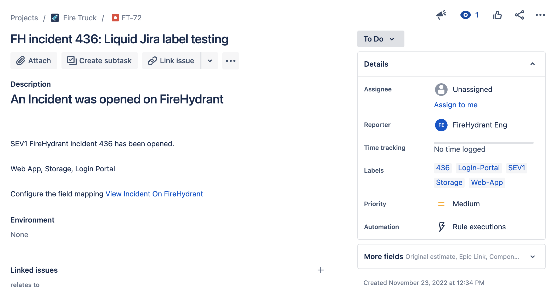Click the Create subtask icon
Screen dimensions: 553x292
[x=71, y=61]
